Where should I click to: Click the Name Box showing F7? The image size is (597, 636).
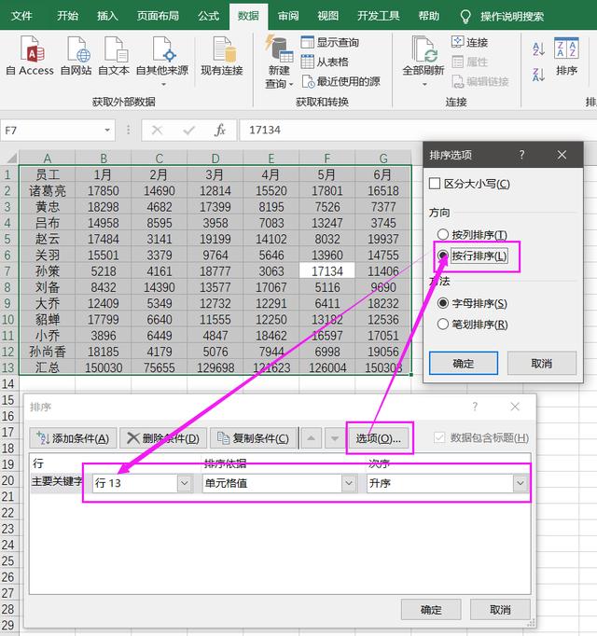click(53, 131)
